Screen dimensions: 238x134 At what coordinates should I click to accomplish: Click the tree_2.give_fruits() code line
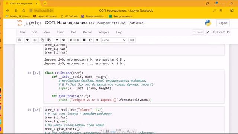(x=62, y=129)
